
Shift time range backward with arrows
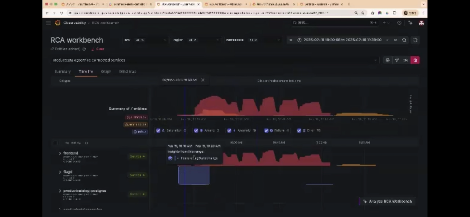pyautogui.click(x=291, y=40)
